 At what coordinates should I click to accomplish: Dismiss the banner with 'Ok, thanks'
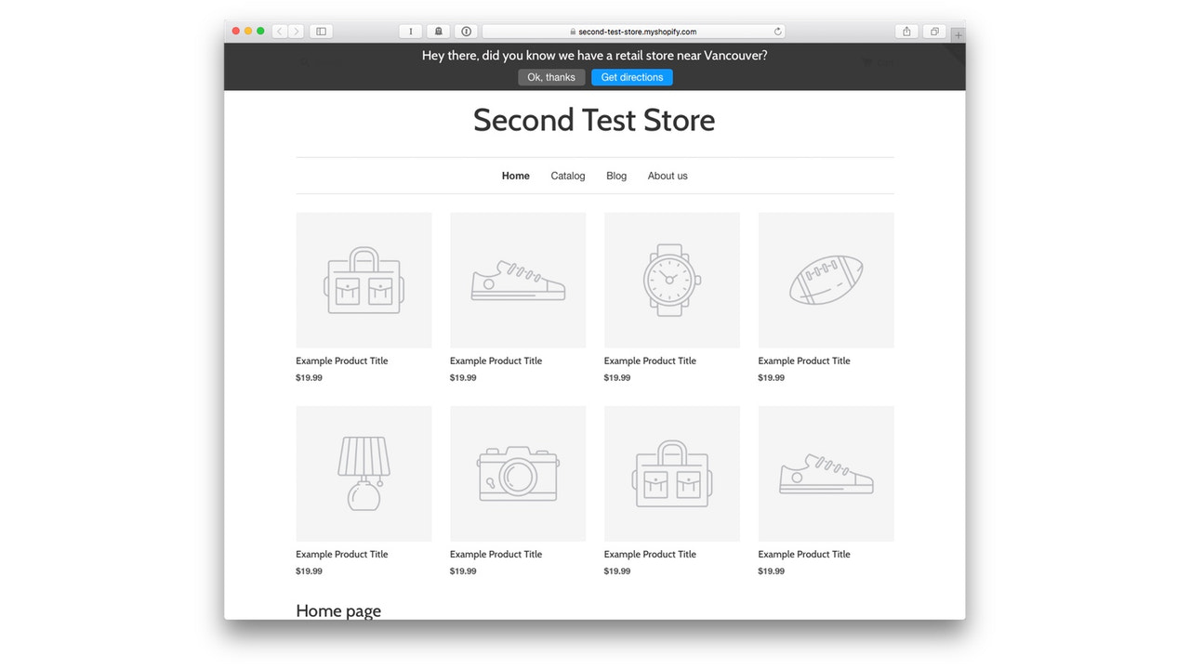(550, 77)
